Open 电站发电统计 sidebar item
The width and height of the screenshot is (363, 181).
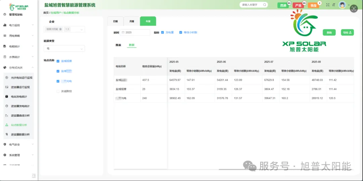click(19, 97)
